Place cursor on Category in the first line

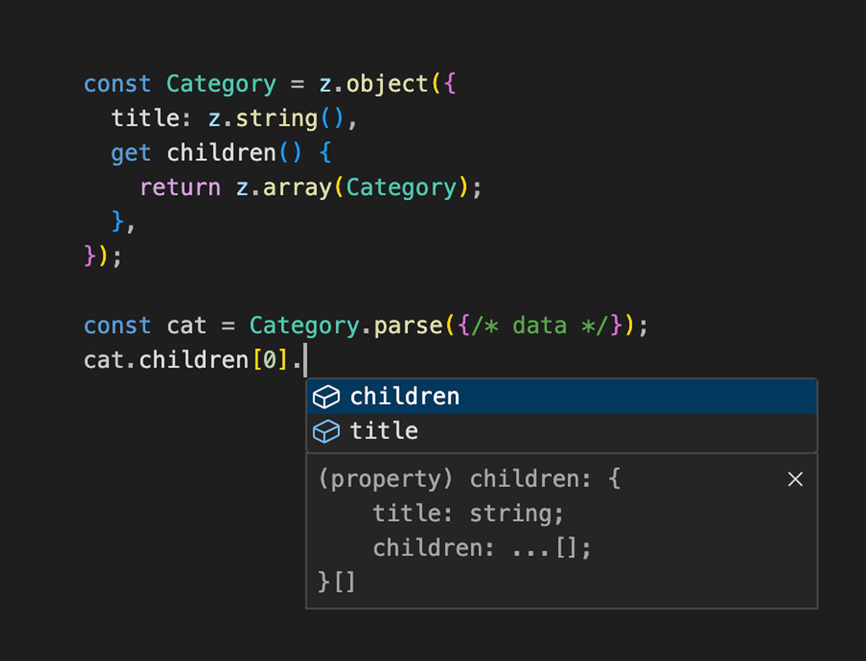coord(221,84)
